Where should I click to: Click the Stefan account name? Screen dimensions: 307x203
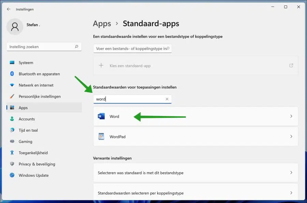(33, 25)
